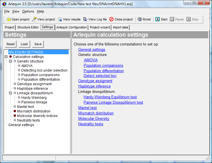The image size is (212, 163).
Task: Open the Options menu
Action: [28, 11]
